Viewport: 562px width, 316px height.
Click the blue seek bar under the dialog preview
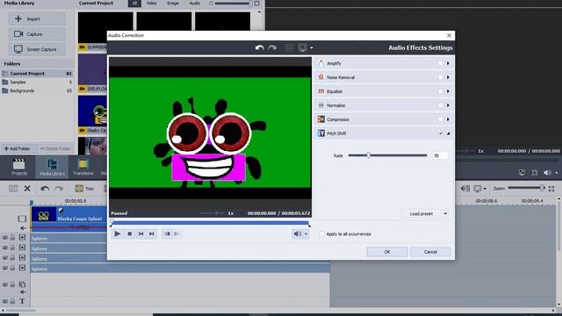click(x=210, y=223)
